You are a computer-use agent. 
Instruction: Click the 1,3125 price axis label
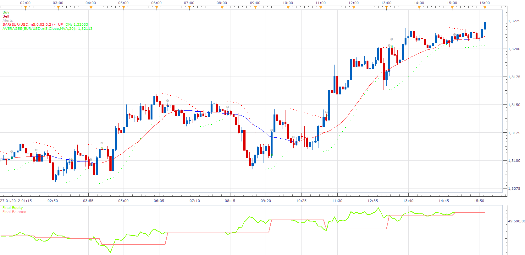point(514,133)
